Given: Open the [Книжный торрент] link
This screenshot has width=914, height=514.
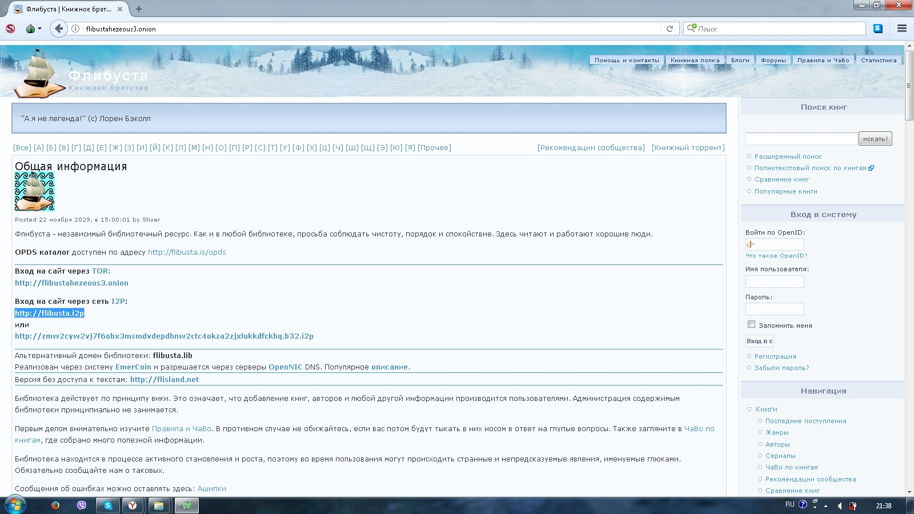Looking at the screenshot, I should 688,147.
